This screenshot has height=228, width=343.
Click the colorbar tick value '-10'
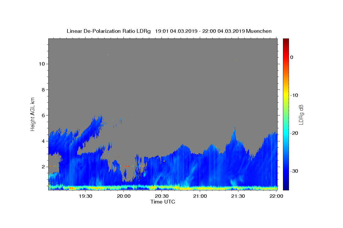(294, 95)
